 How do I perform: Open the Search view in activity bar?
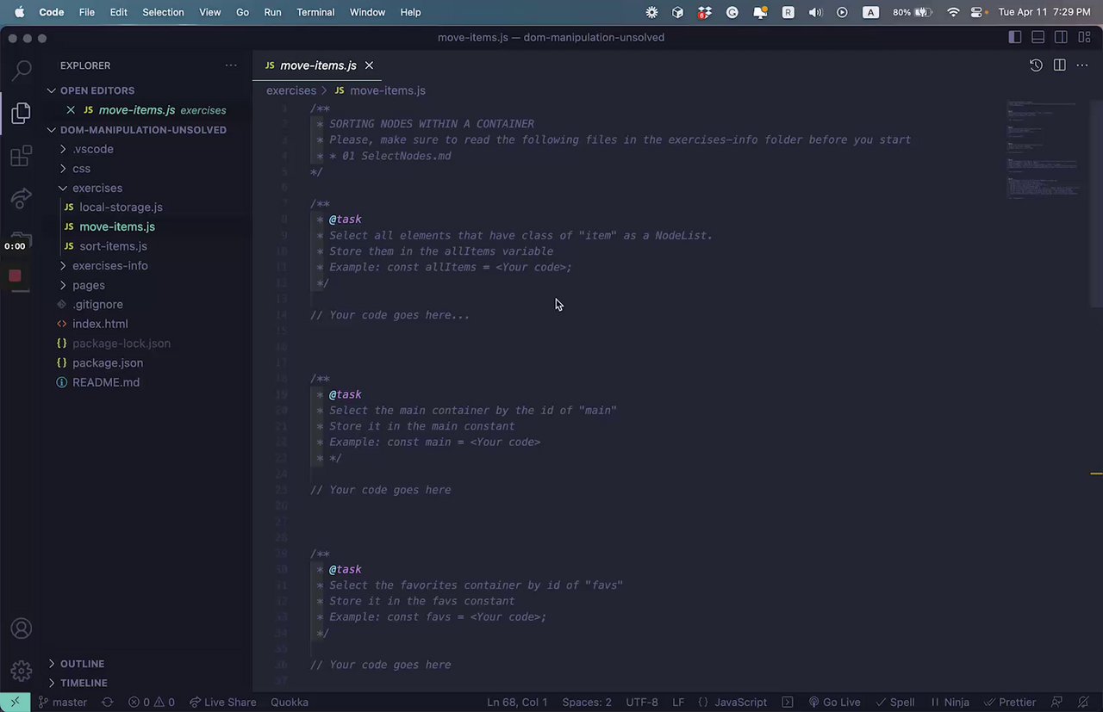click(22, 70)
